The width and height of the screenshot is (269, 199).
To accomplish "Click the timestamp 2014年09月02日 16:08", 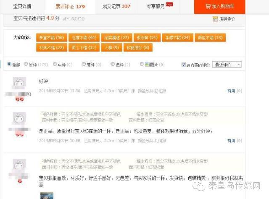I will pyautogui.click(x=60, y=141).
